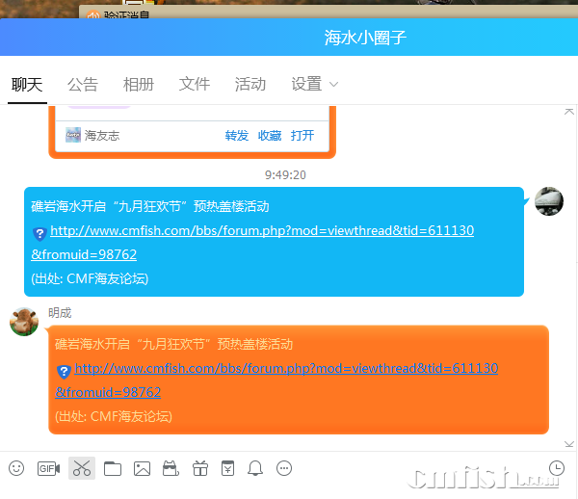Open the 文件 tab

pos(195,85)
